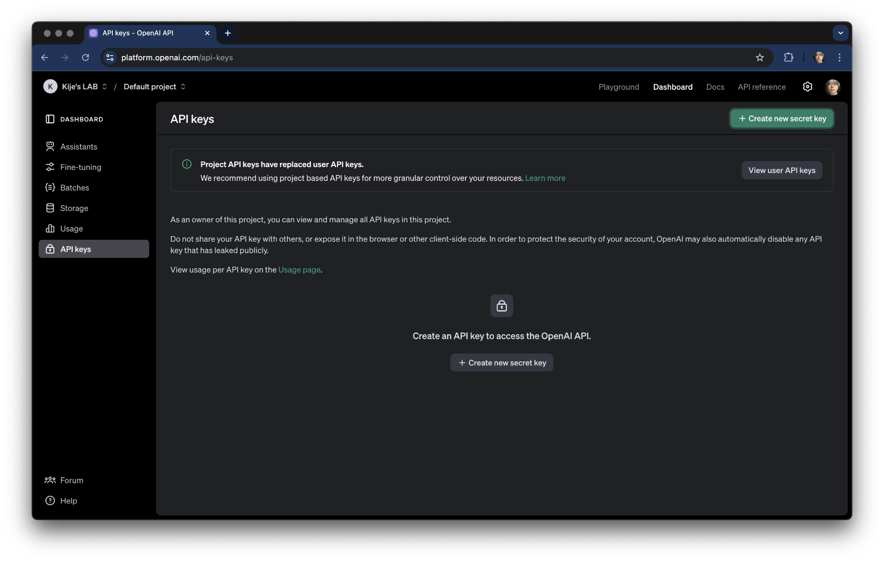Click Create new secret key button
Viewport: 884px width, 562px height.
coord(781,118)
